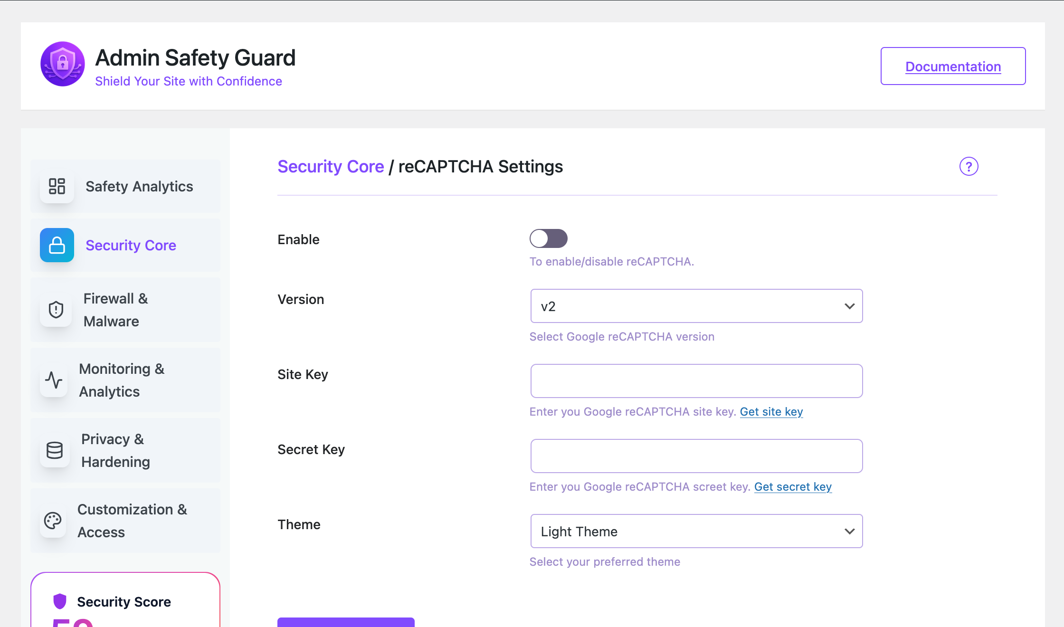Select Privacy & Hardening in sidebar

(x=115, y=450)
